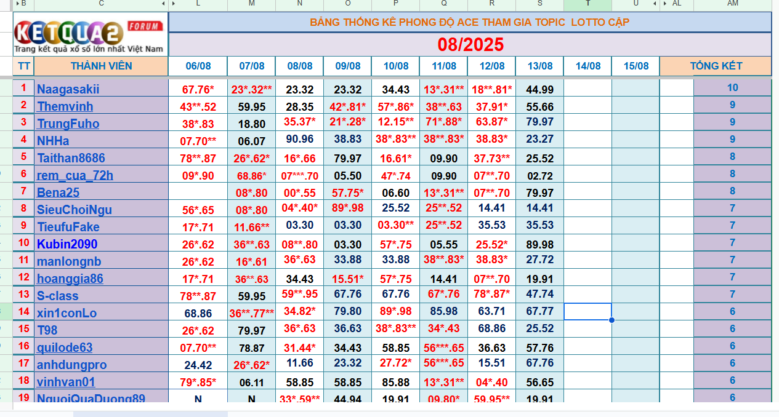Select column O header
Image resolution: width=779 pixels, height=417 pixels.
[347, 4]
